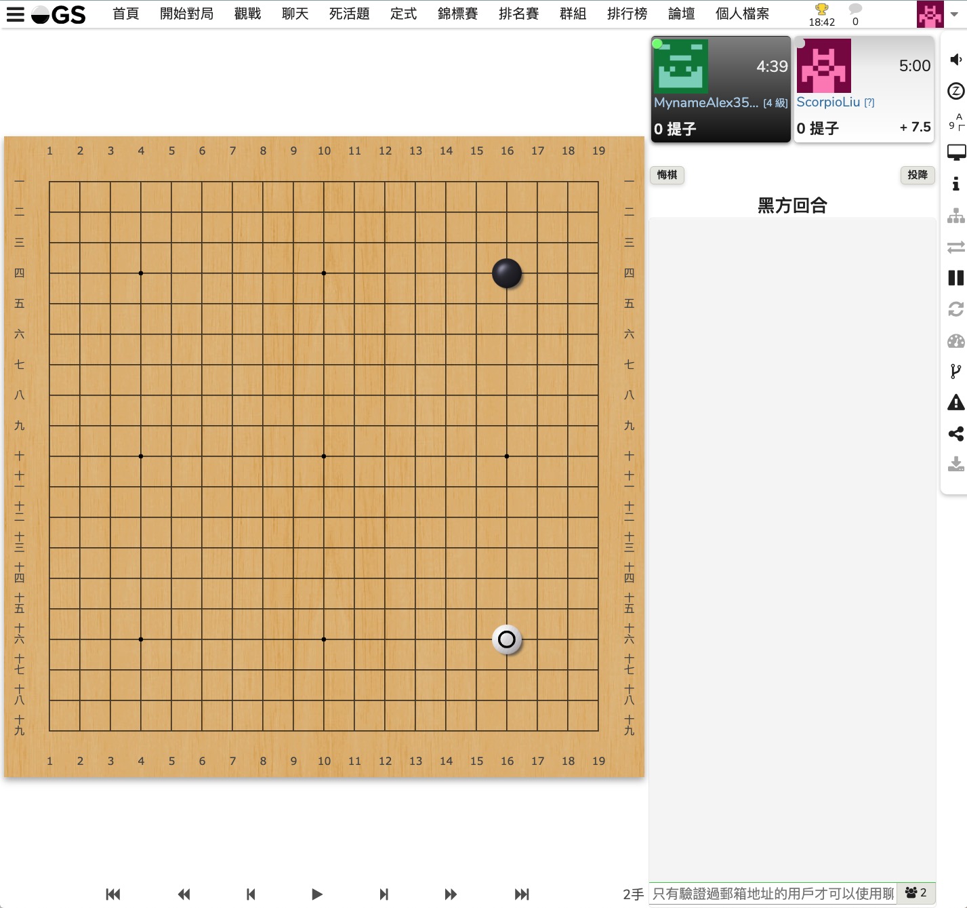Viewport: 967px width, 908px height.
Task: Go to 死活題 puzzles
Action: pyautogui.click(x=350, y=14)
